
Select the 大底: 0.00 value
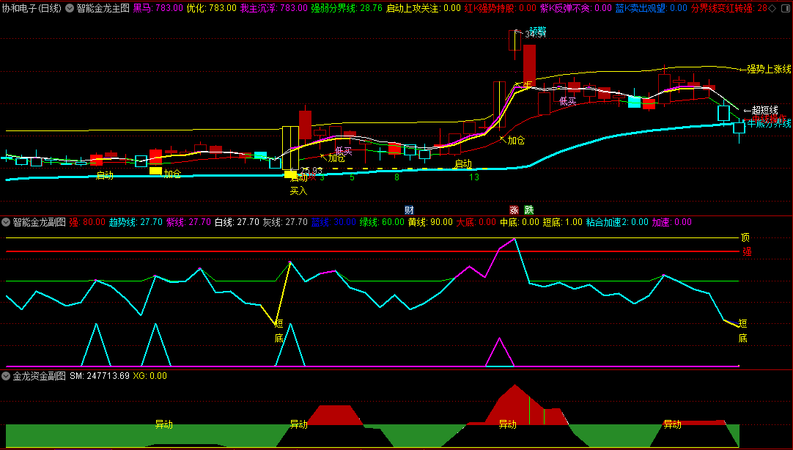(x=476, y=222)
